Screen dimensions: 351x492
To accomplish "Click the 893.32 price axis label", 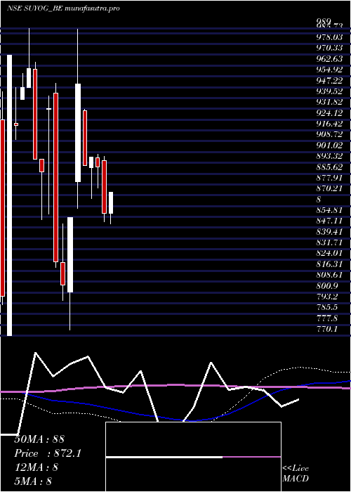I will (x=329, y=156).
